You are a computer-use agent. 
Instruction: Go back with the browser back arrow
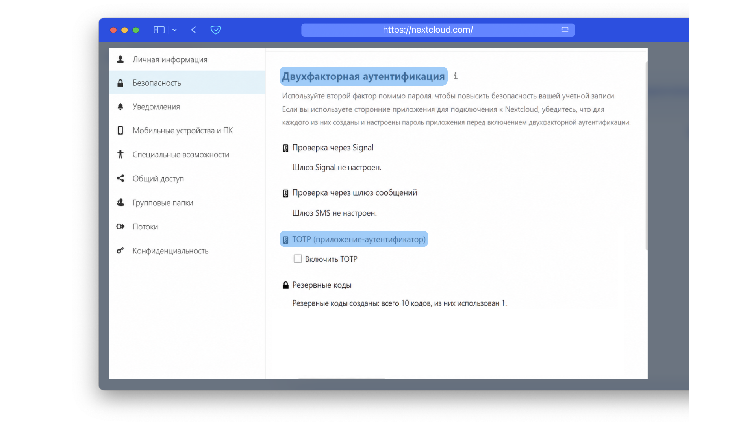click(x=193, y=30)
